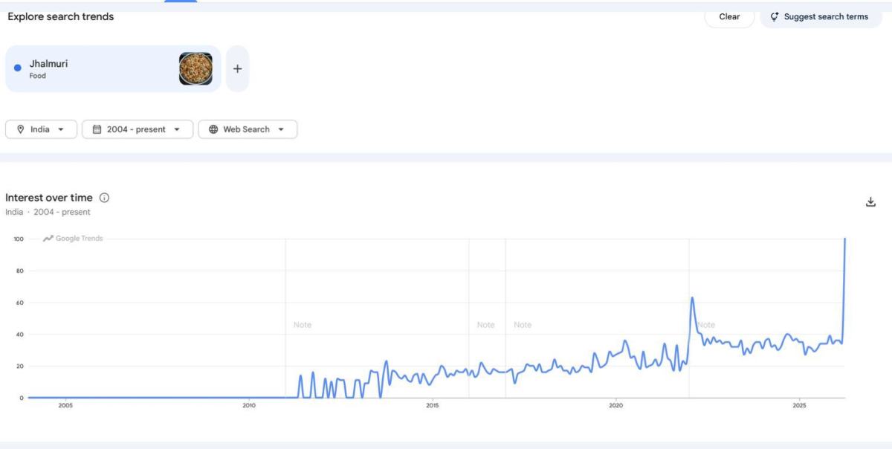The height and width of the screenshot is (449, 892).
Task: Click the blue dot beside Jhalmuri
Action: point(18,68)
